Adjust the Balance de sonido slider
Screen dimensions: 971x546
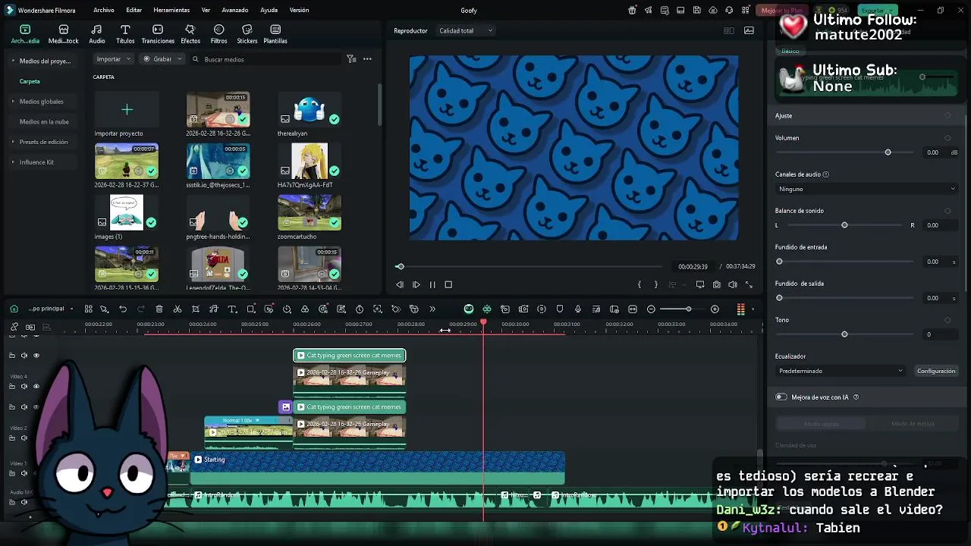point(844,225)
